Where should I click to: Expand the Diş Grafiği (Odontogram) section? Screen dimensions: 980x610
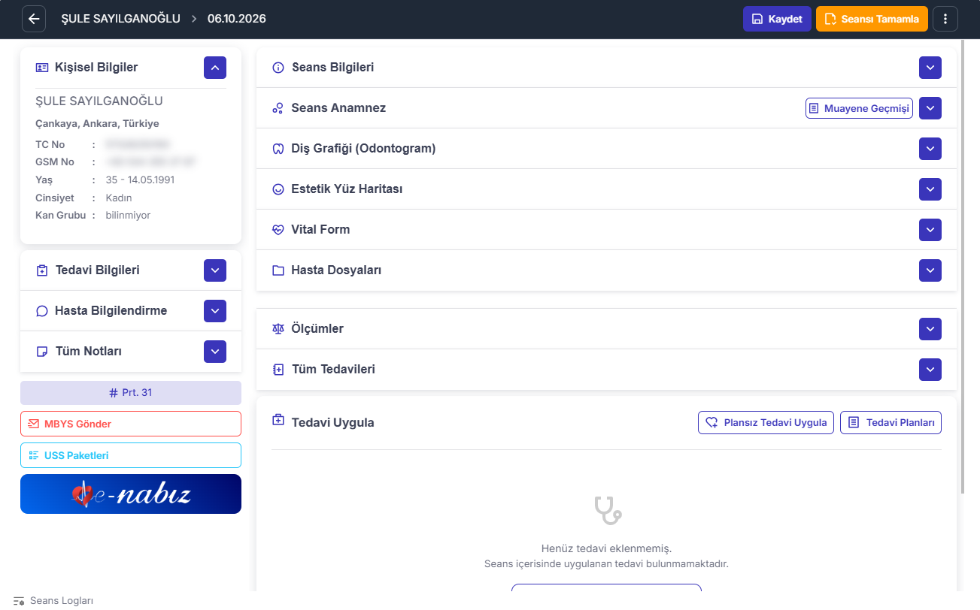pos(930,149)
